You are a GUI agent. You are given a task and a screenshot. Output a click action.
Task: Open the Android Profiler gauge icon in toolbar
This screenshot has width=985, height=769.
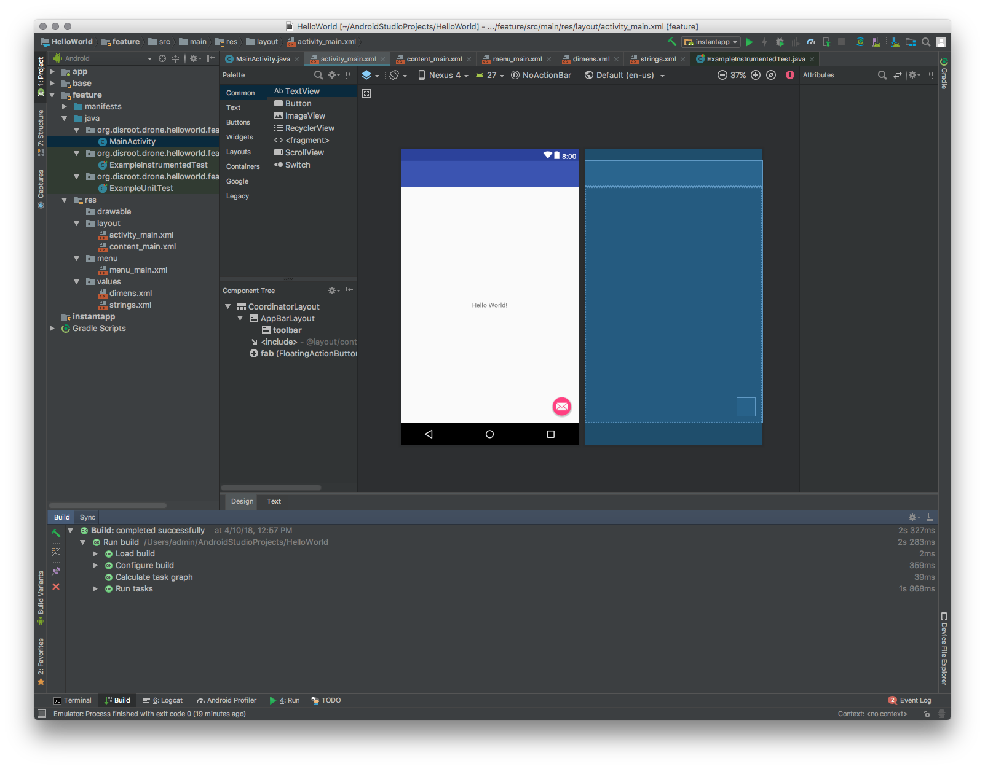coord(811,42)
